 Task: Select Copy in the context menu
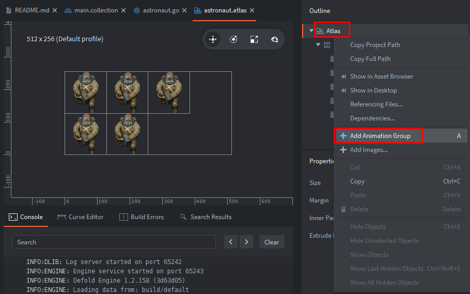357,181
